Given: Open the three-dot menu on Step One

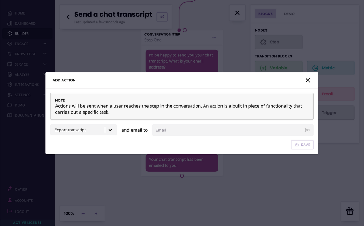Looking at the screenshot, I should click(x=214, y=37).
